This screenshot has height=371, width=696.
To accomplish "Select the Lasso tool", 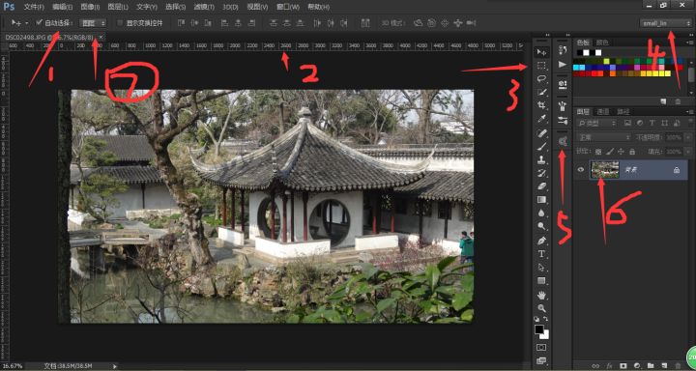I will [x=541, y=79].
